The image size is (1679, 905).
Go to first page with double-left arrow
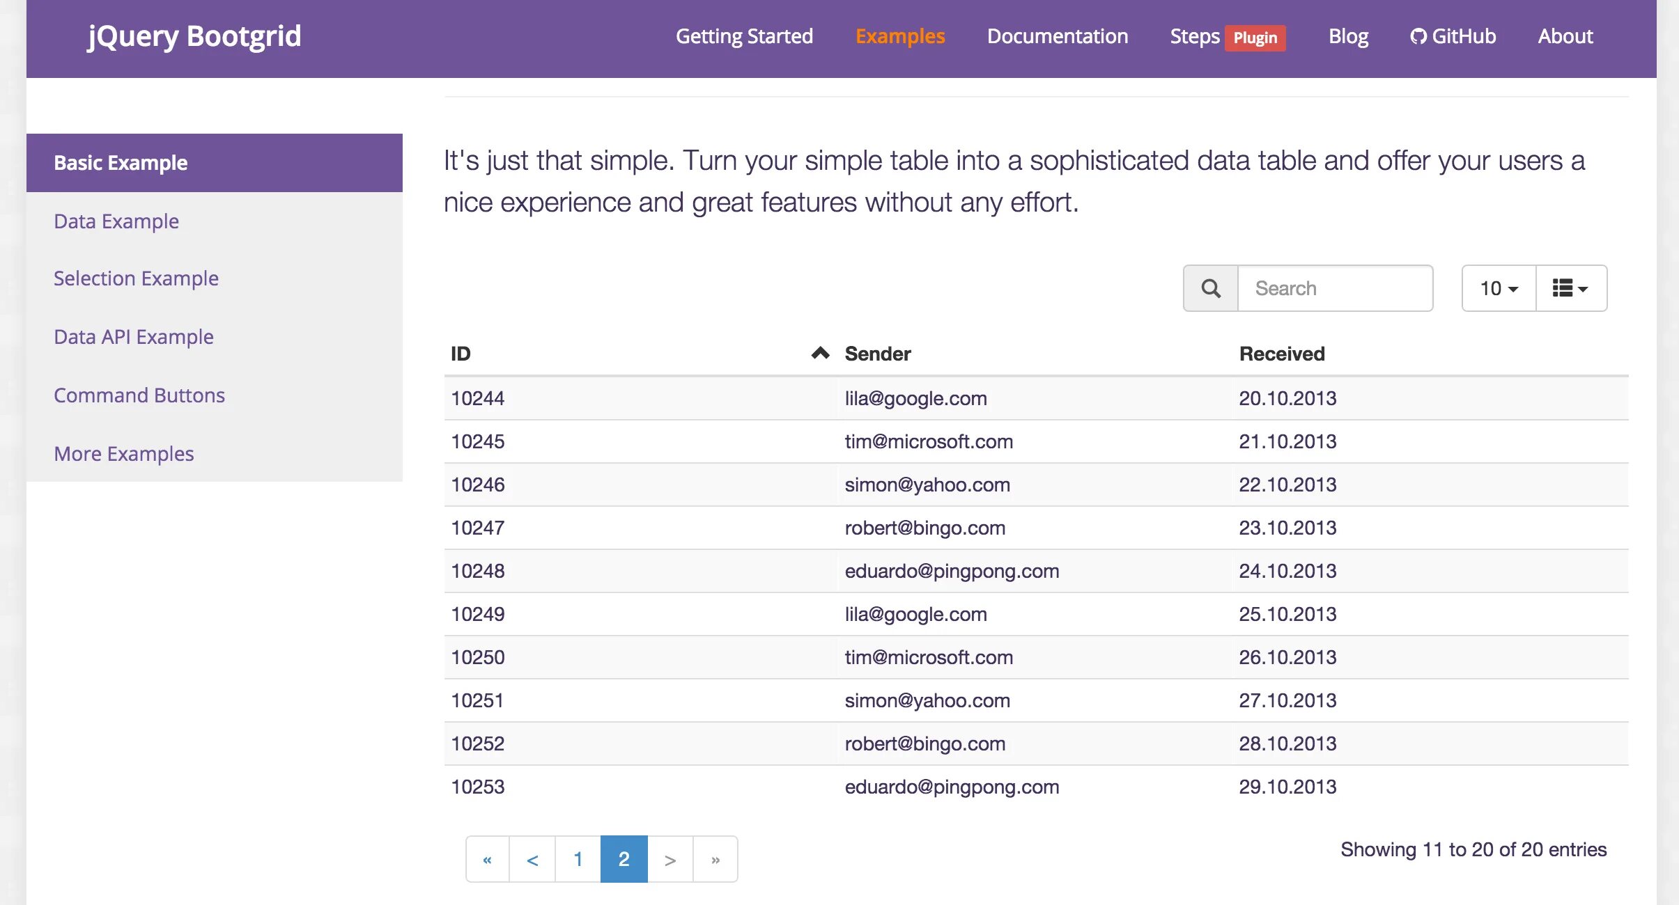click(488, 860)
